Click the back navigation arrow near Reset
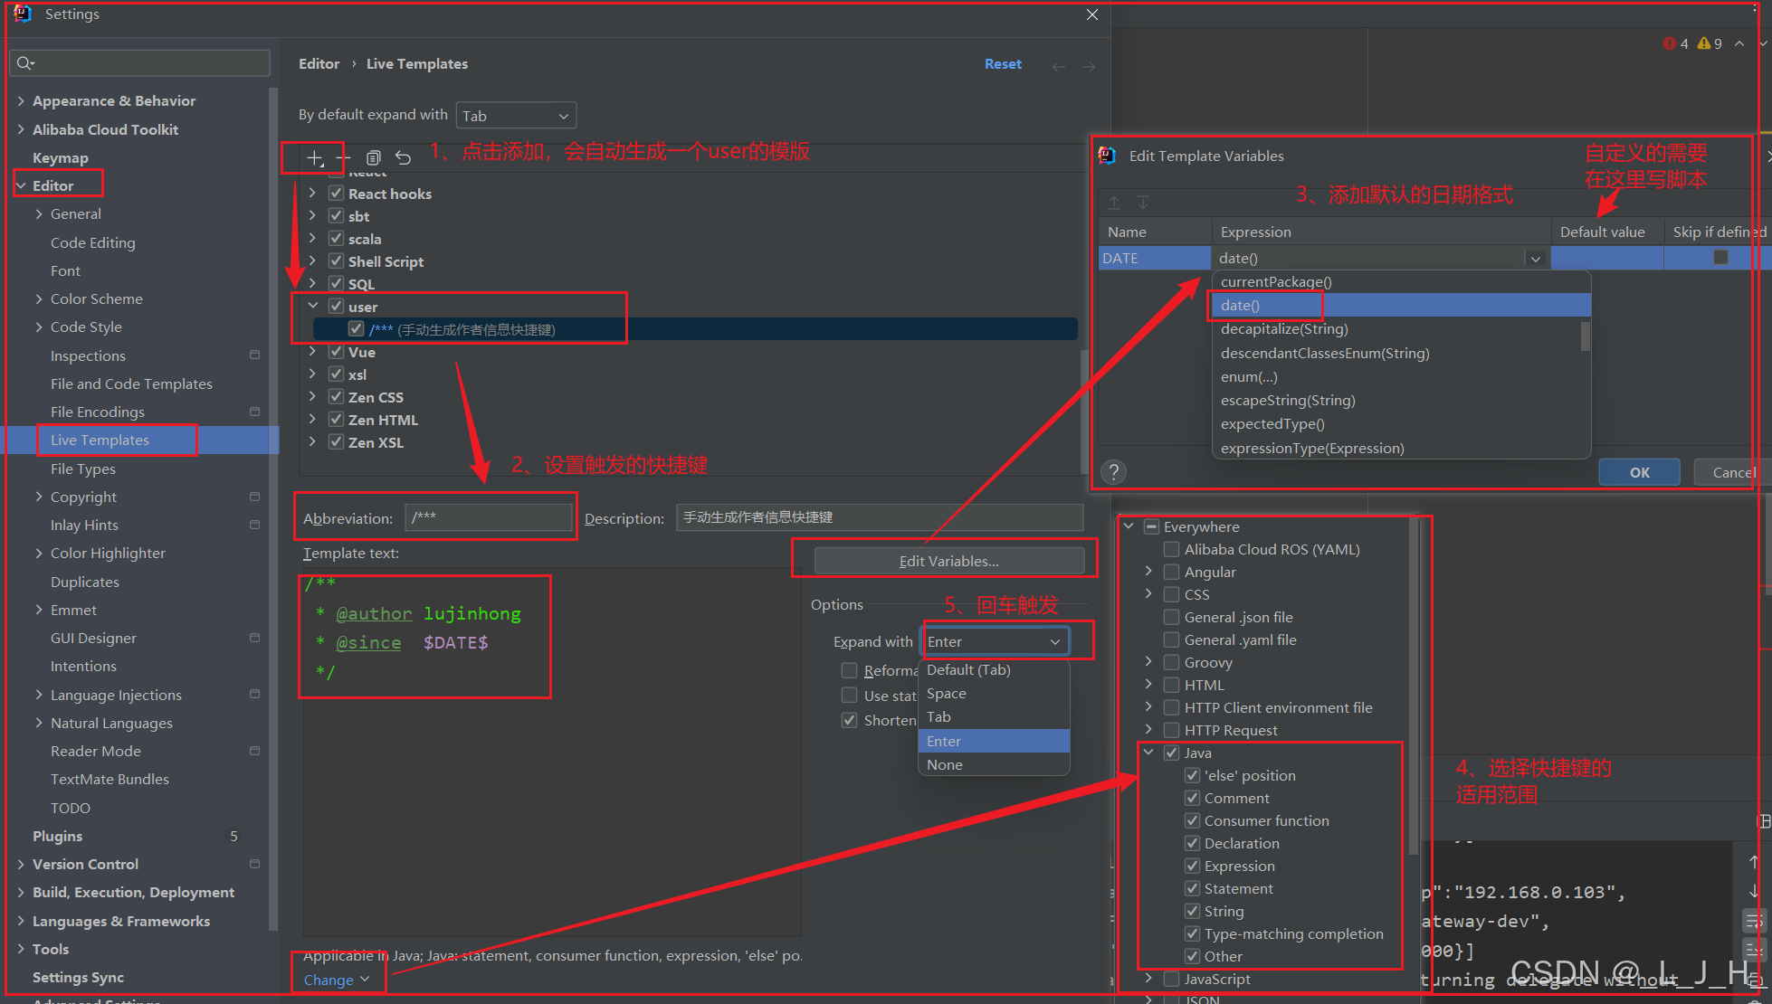1772x1004 pixels. pos(1059,66)
